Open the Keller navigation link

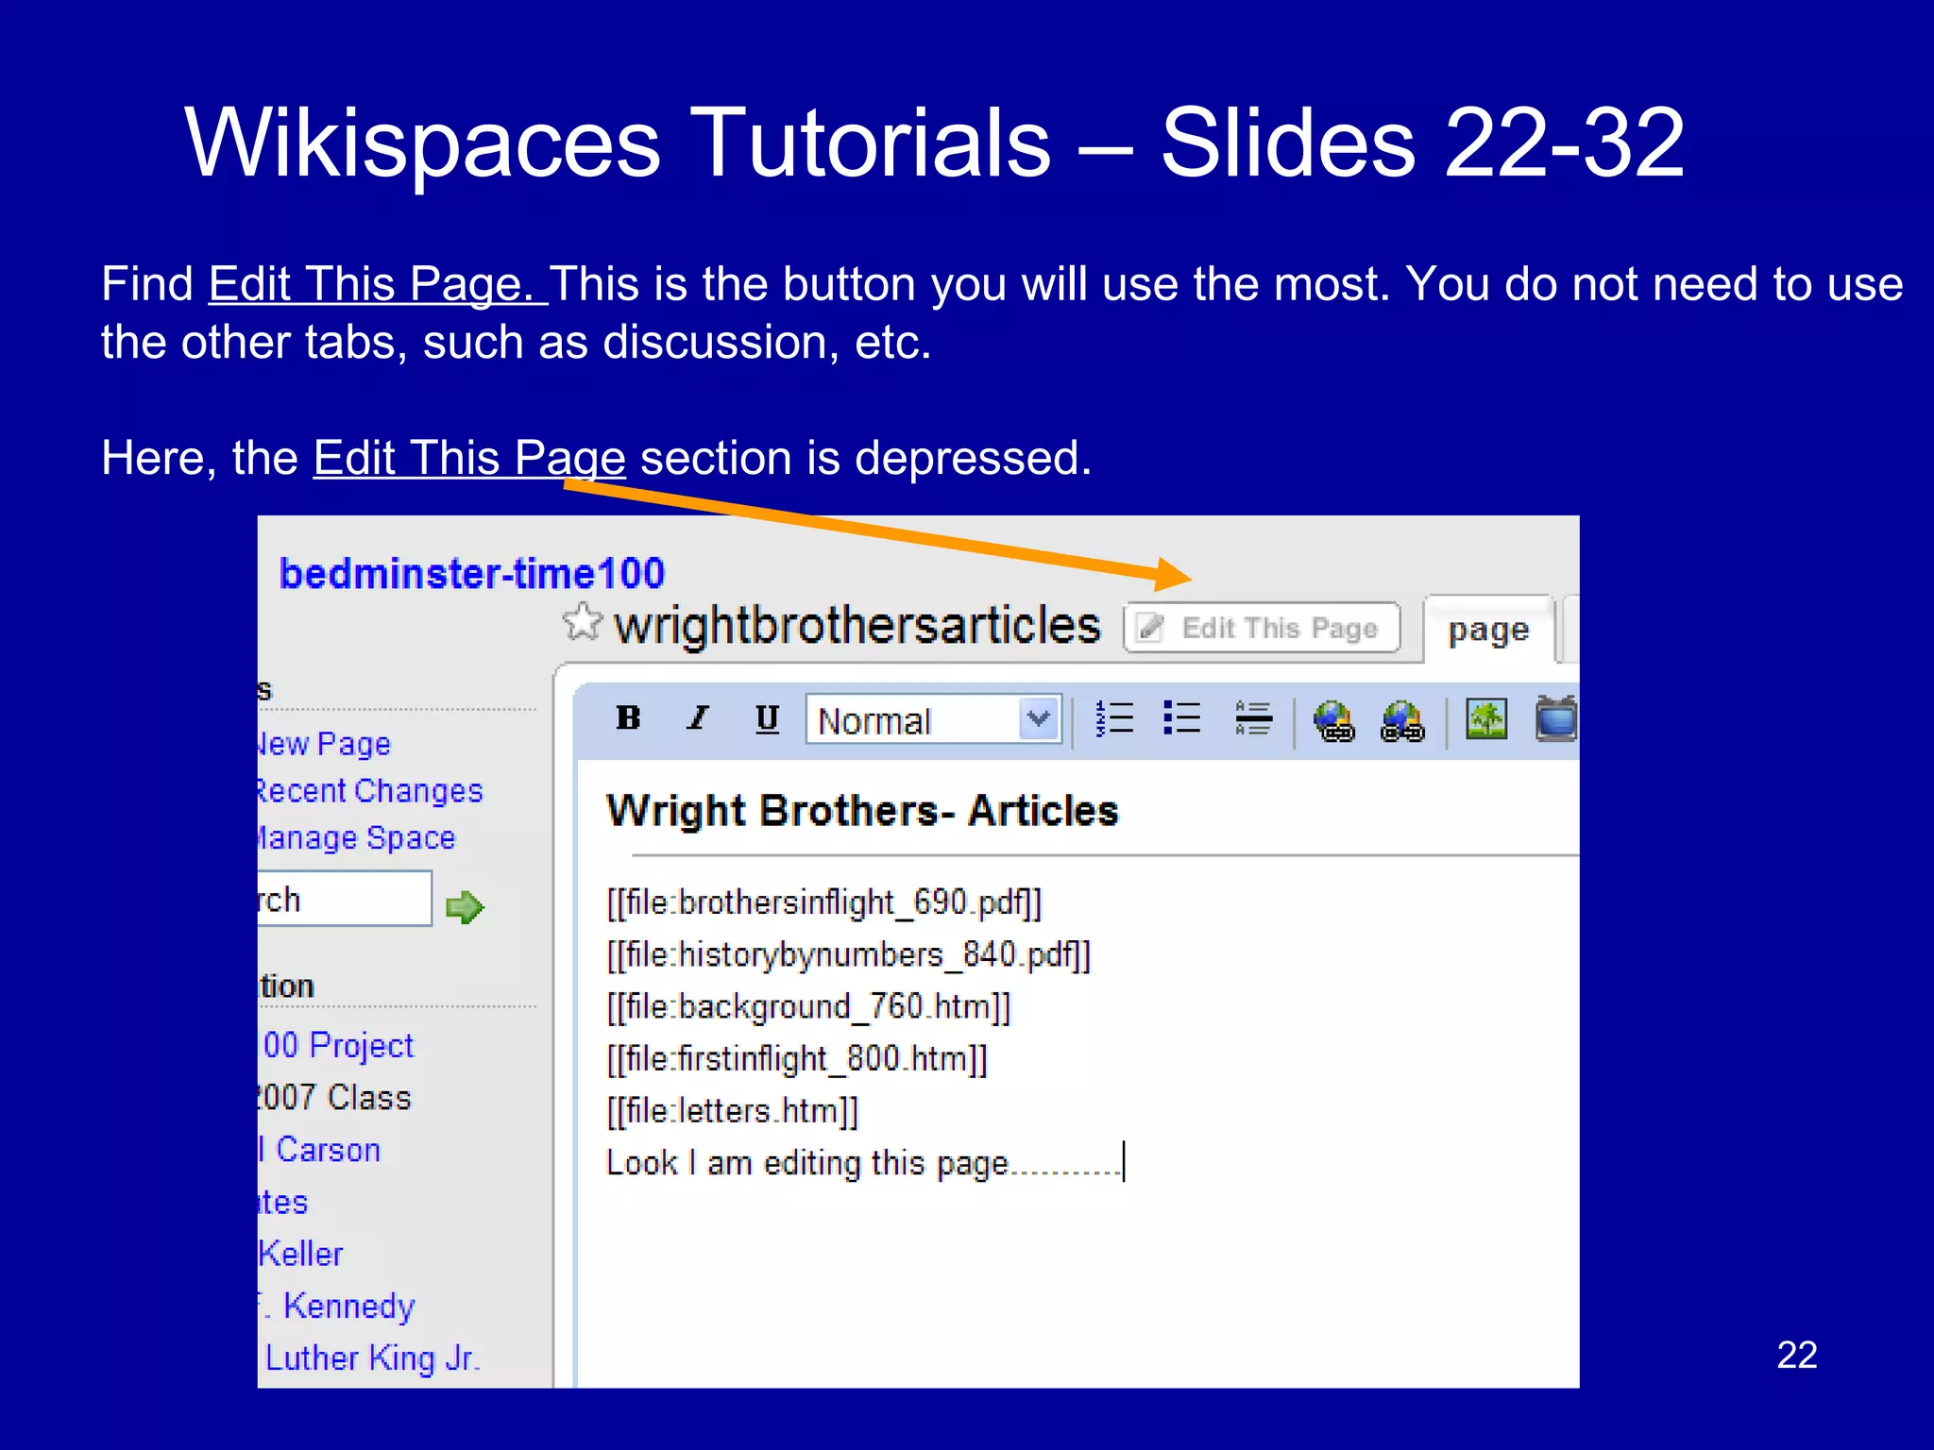tap(300, 1255)
